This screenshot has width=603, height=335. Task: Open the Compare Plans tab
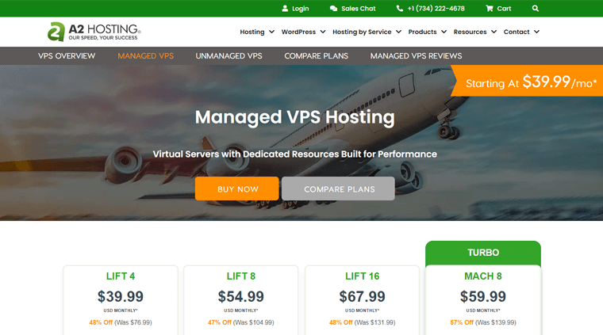click(316, 56)
